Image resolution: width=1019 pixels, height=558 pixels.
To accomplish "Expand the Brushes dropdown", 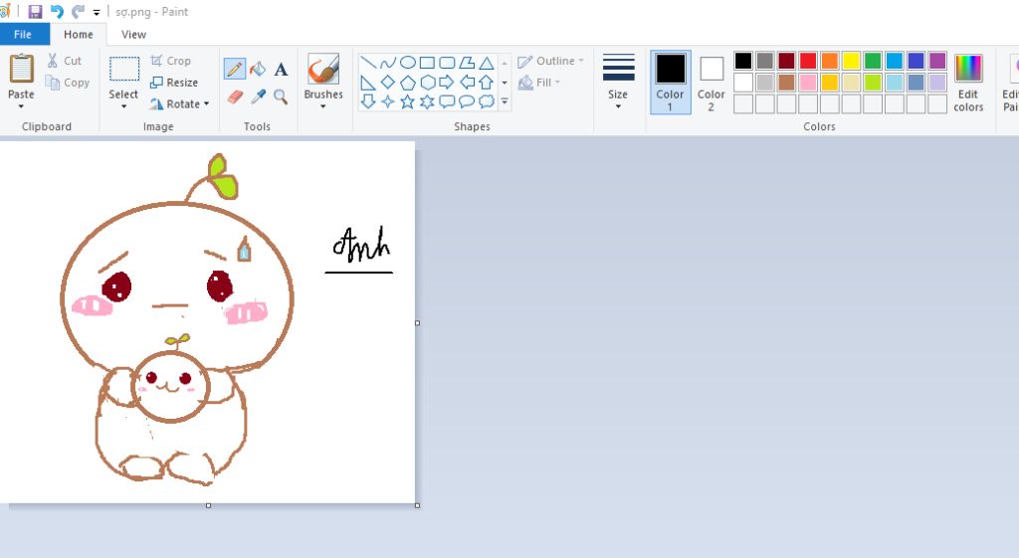I will coord(323,105).
